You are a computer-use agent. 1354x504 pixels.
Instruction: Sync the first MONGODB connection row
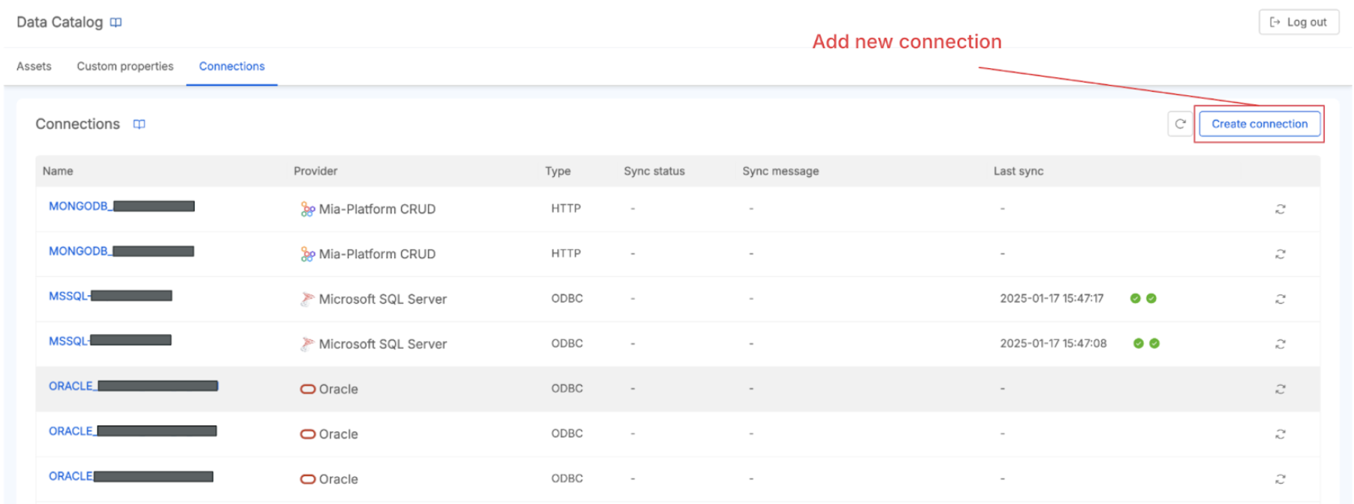coord(1280,209)
